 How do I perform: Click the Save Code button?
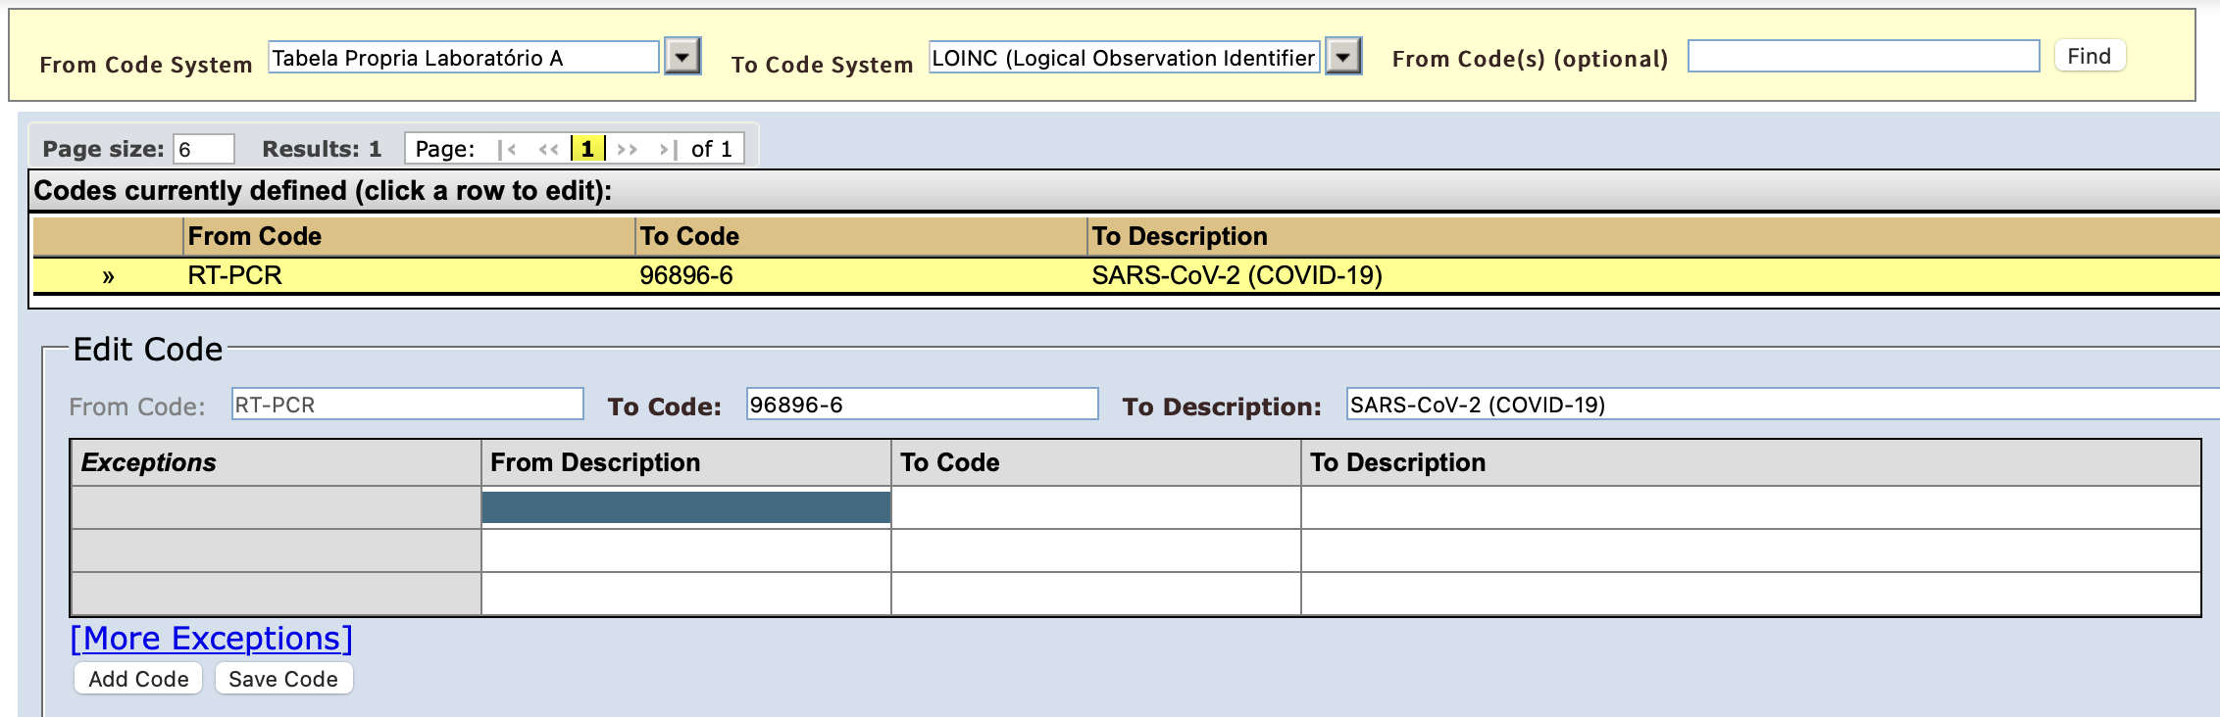pyautogui.click(x=283, y=679)
